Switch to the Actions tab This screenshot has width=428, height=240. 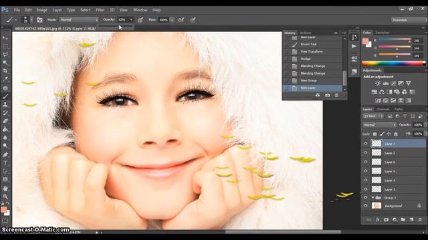point(306,33)
